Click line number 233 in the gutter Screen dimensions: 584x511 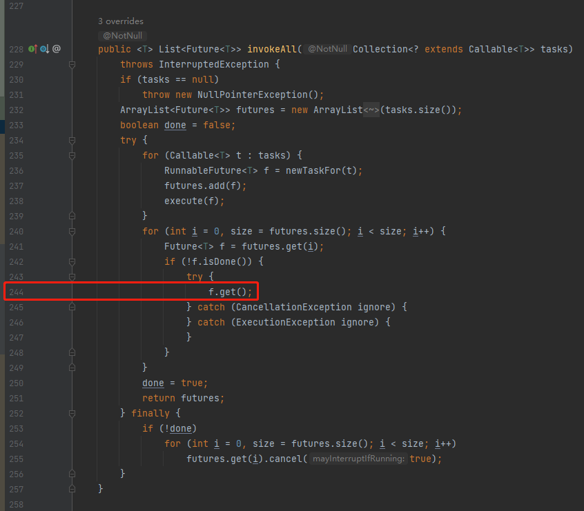[17, 125]
